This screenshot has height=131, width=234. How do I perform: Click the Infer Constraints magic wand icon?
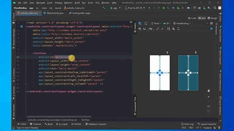(162, 29)
